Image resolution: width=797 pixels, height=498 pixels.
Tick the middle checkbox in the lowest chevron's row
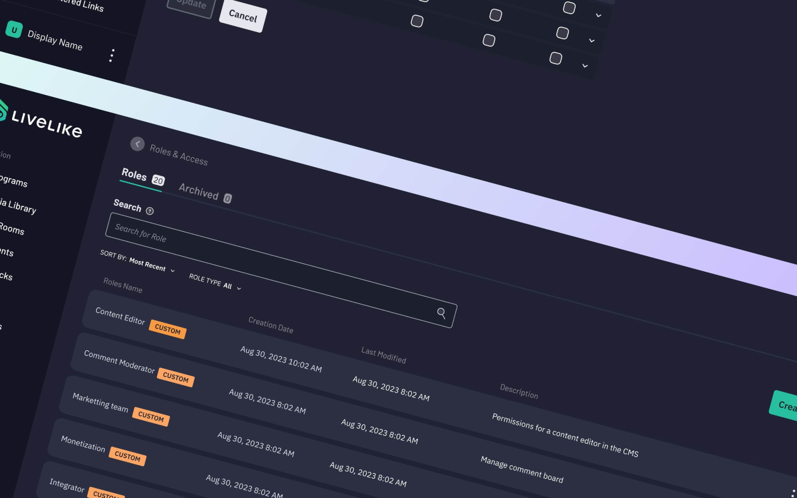[x=489, y=40]
